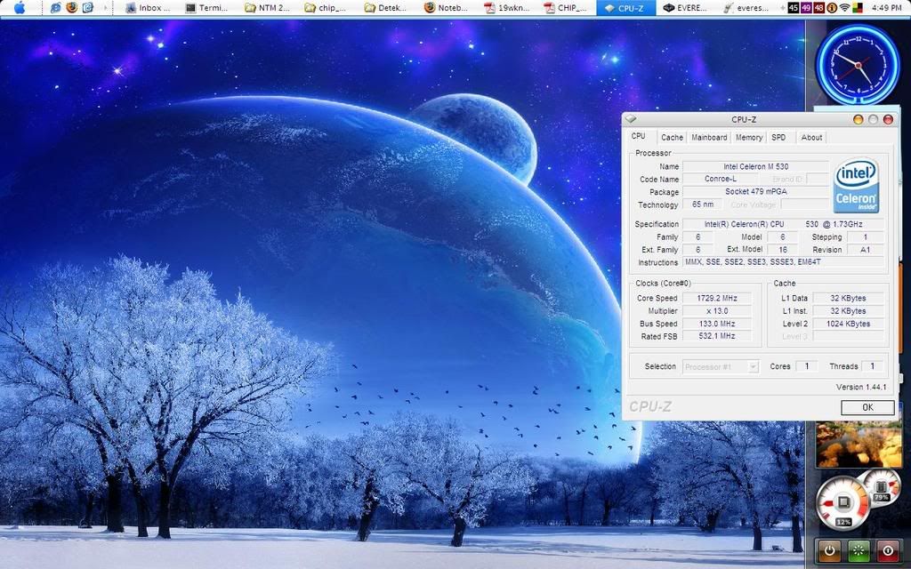The width and height of the screenshot is (911, 569).
Task: Switch to the Cache tab
Action: (672, 138)
